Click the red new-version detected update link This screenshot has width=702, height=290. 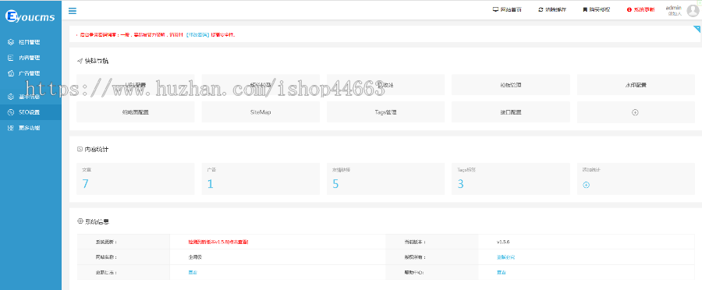(x=218, y=242)
